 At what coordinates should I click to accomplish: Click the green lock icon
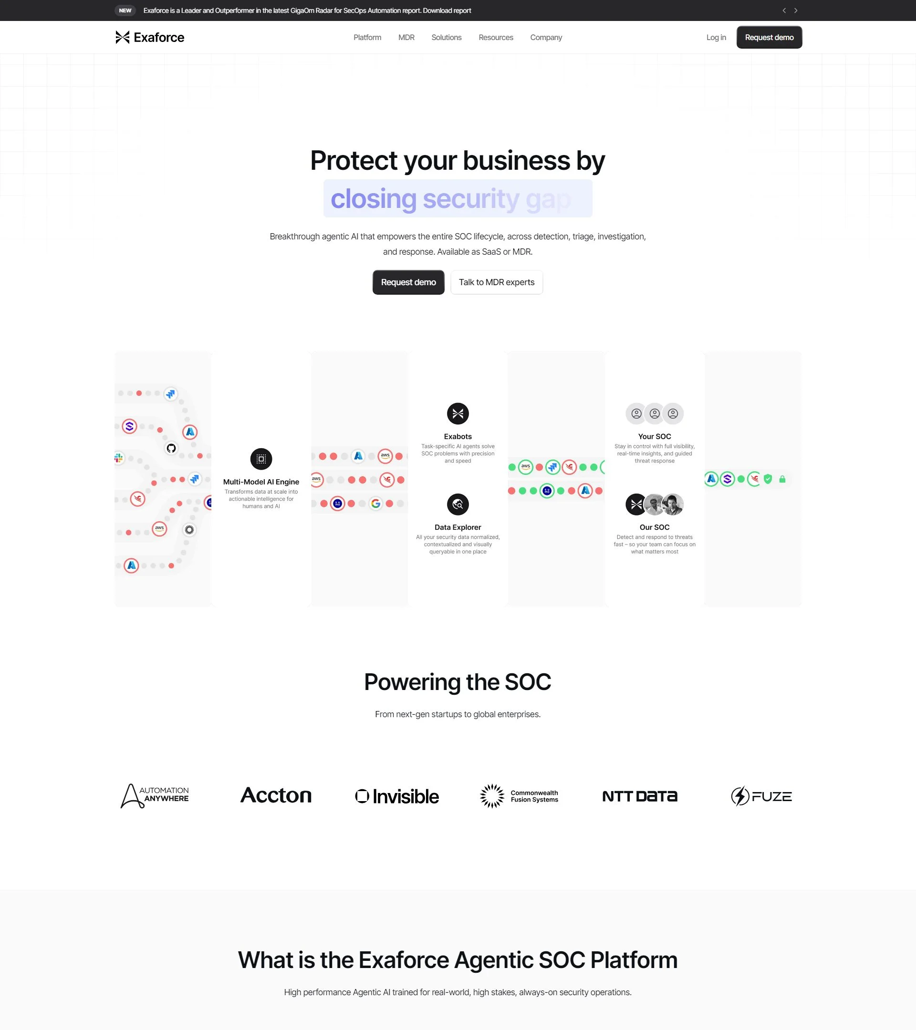(x=782, y=479)
